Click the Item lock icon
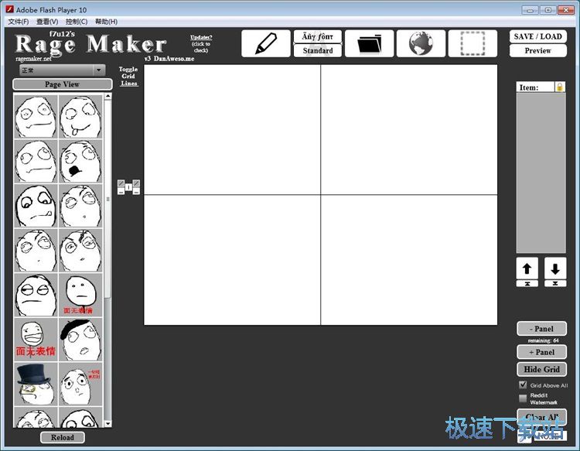580x451 pixels. pyautogui.click(x=560, y=87)
